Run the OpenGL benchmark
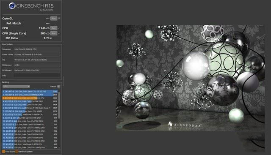271x155 pixels. (54, 19)
